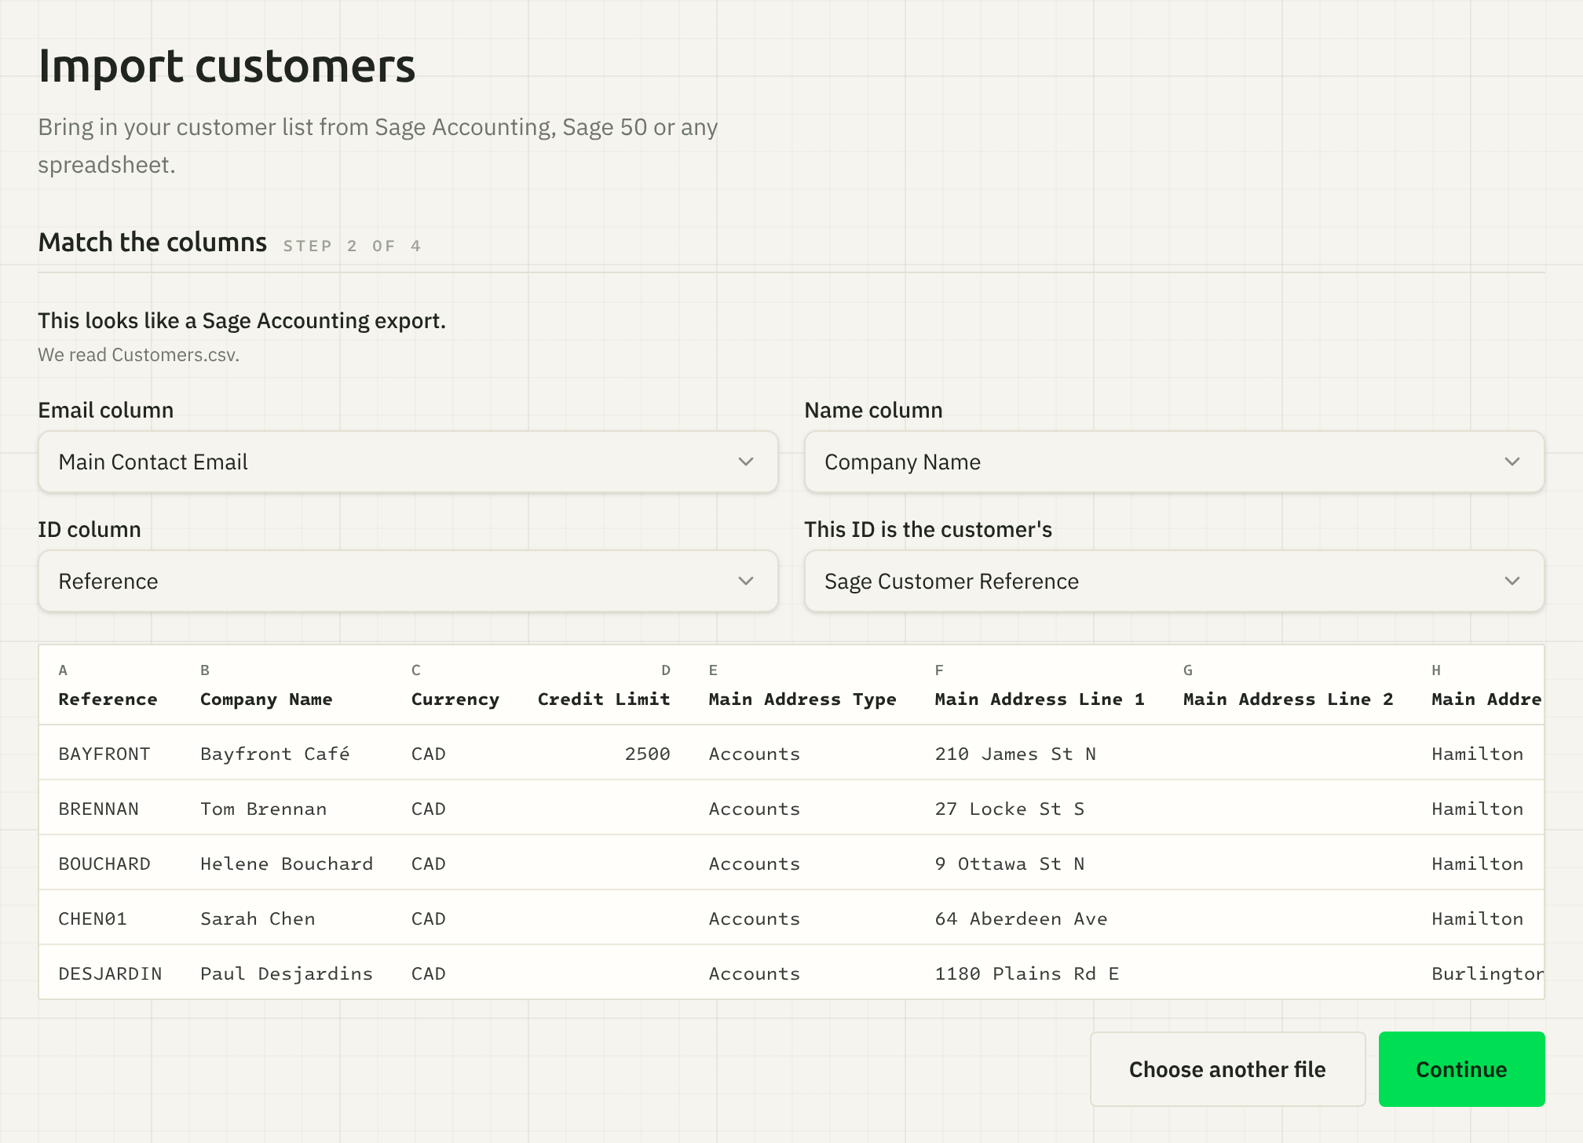Screen dimensions: 1583x1143
Task: Click the Burlington city cell
Action: tap(1487, 973)
